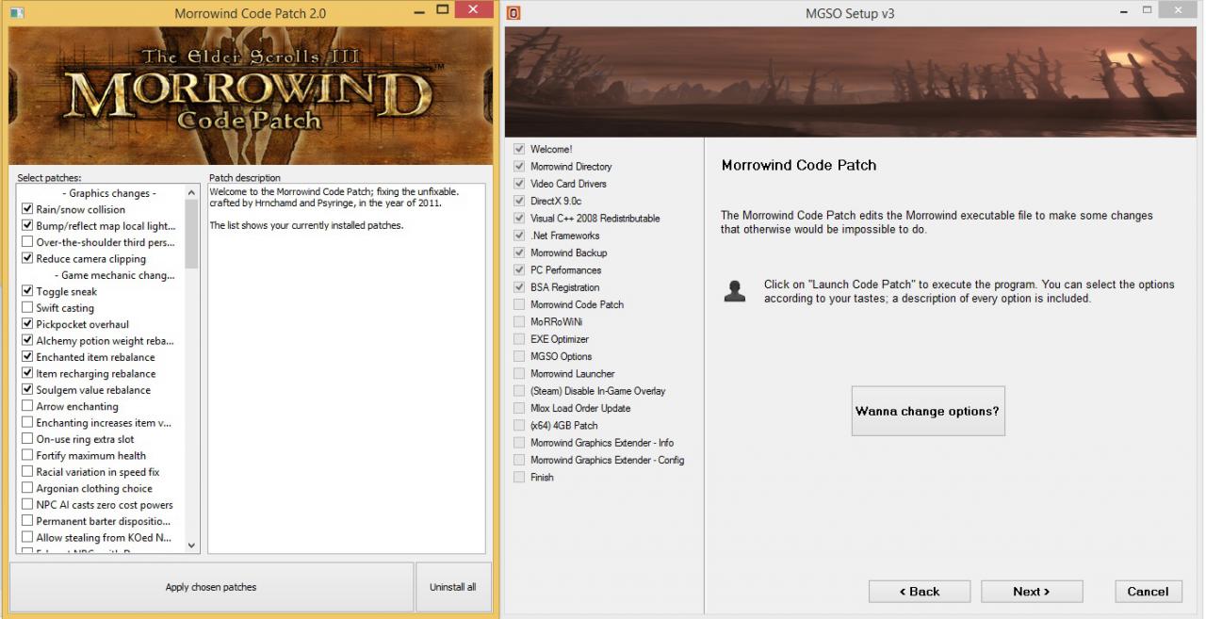The image size is (1206, 619).
Task: Uncheck the Rain/snow collision patch
Action: click(x=27, y=209)
